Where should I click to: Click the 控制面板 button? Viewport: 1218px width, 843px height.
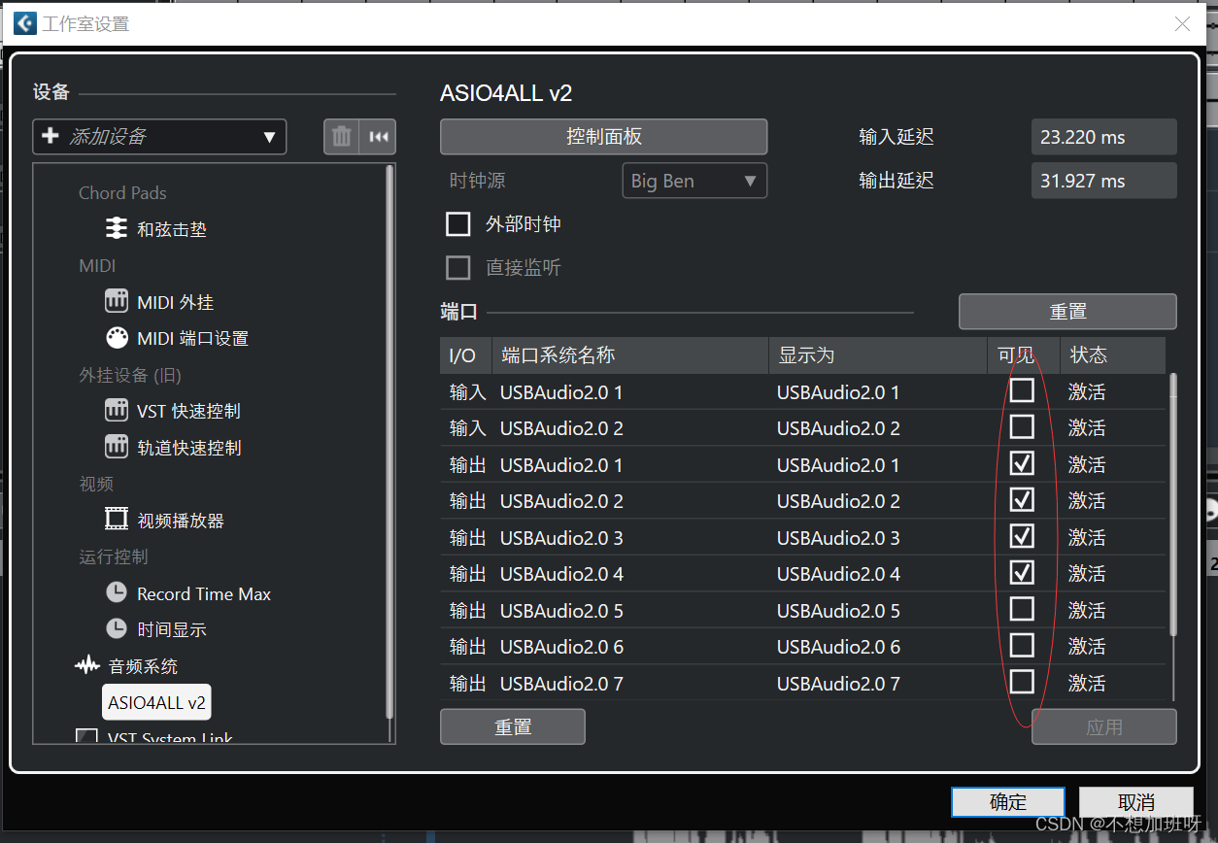[603, 137]
